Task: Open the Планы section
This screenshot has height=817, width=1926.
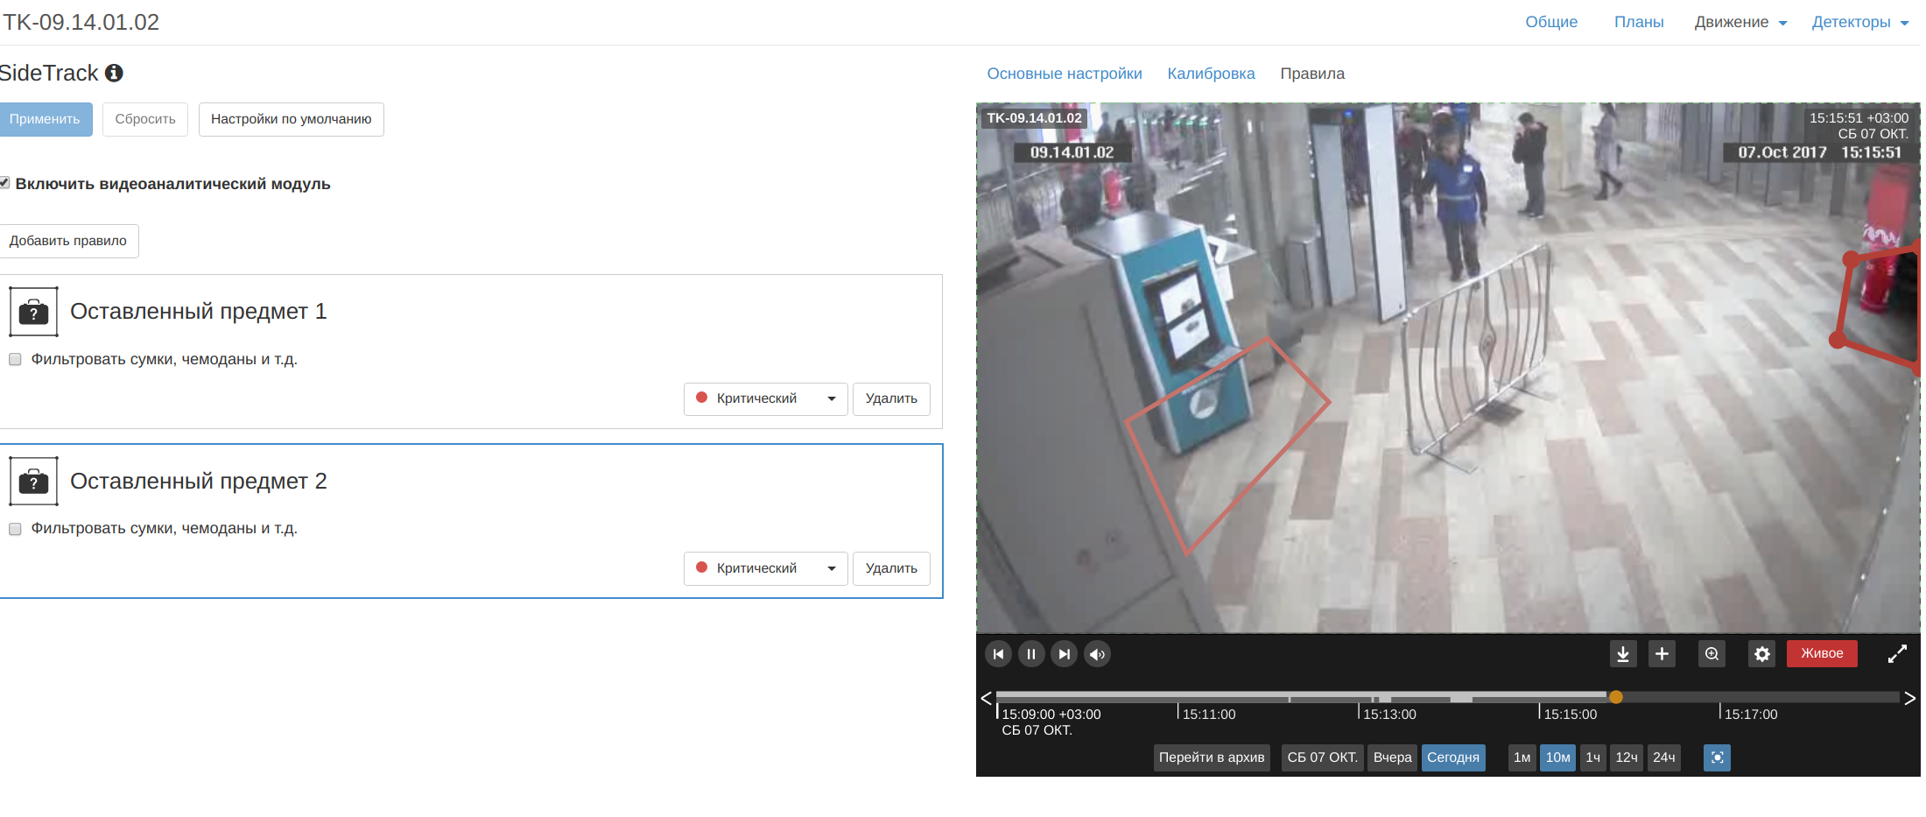Action: (1639, 22)
